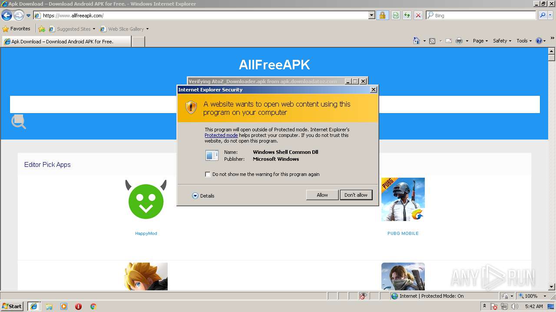Click the Editor Pick Apps heading
Viewport: 556px width, 312px height.
click(47, 165)
